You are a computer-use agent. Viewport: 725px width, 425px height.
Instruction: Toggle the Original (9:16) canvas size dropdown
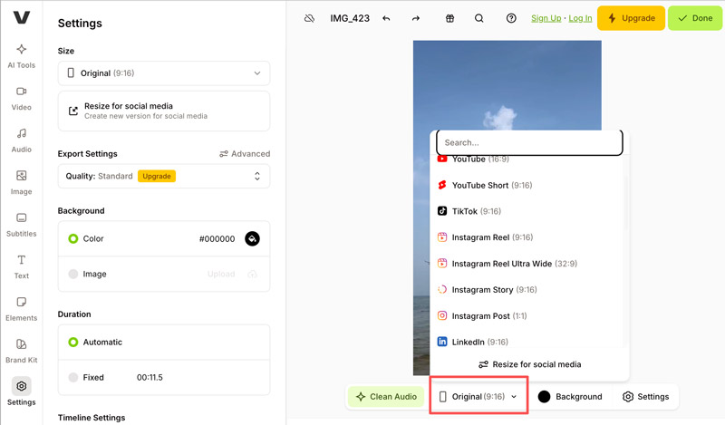478,397
